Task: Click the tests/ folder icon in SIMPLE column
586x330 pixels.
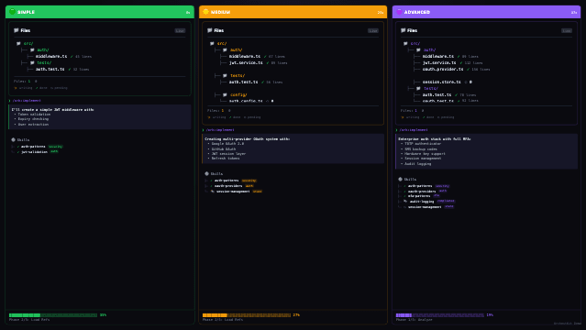Action: click(32, 62)
